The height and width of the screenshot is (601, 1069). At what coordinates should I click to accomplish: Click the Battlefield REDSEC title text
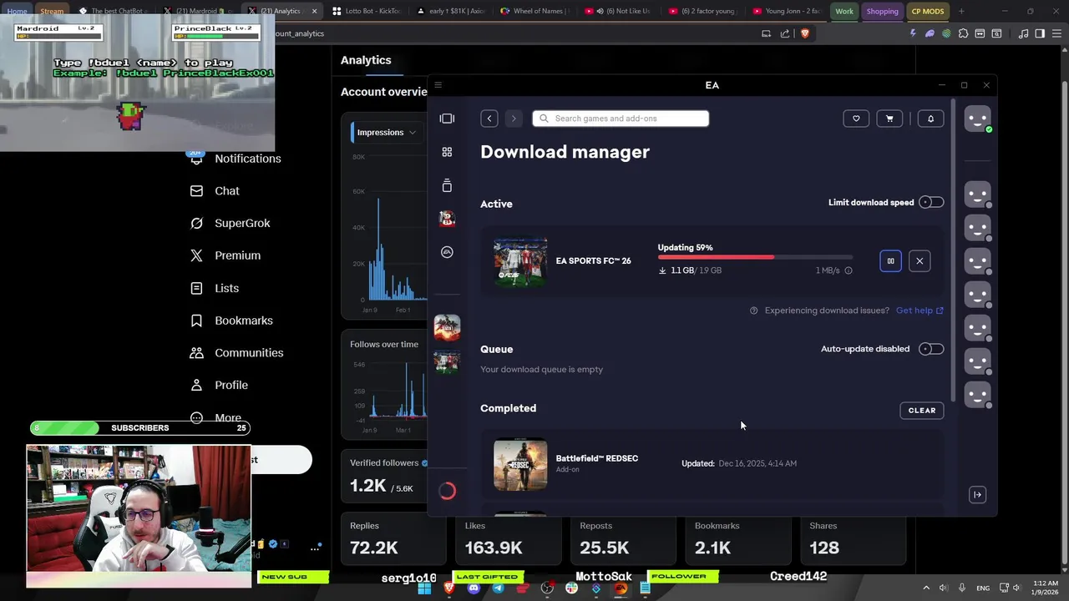coord(597,458)
